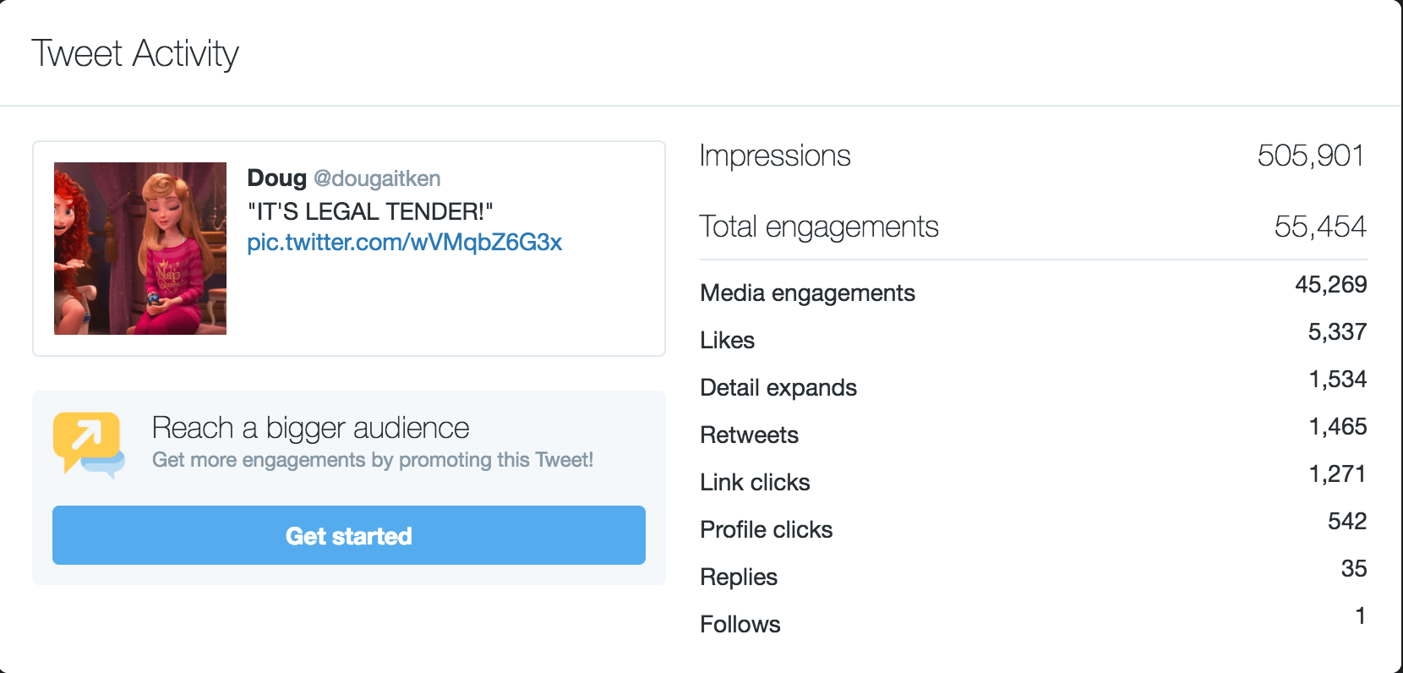This screenshot has width=1403, height=673.
Task: Click the Profile clicks label
Action: [x=766, y=529]
